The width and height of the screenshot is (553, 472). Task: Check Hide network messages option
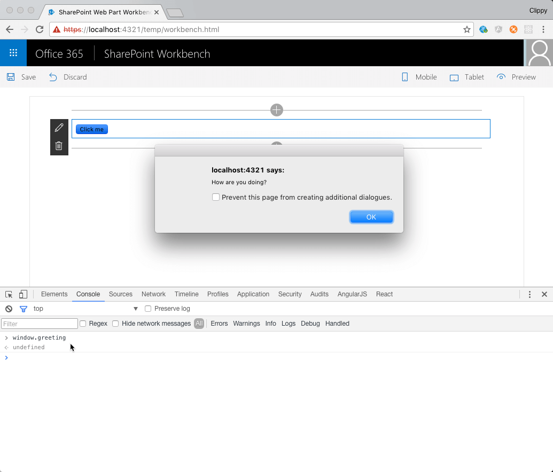(115, 324)
